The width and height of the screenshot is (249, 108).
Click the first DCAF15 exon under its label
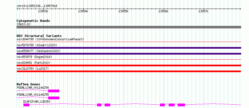[x=26, y=105]
